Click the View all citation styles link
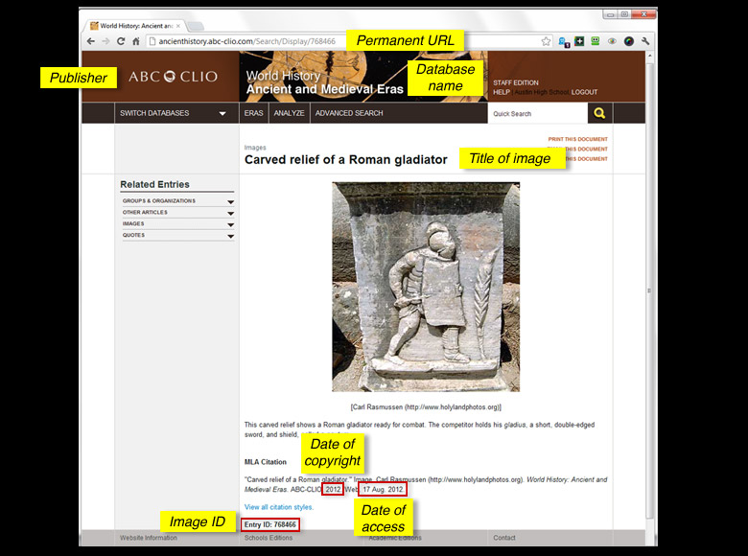 [279, 507]
